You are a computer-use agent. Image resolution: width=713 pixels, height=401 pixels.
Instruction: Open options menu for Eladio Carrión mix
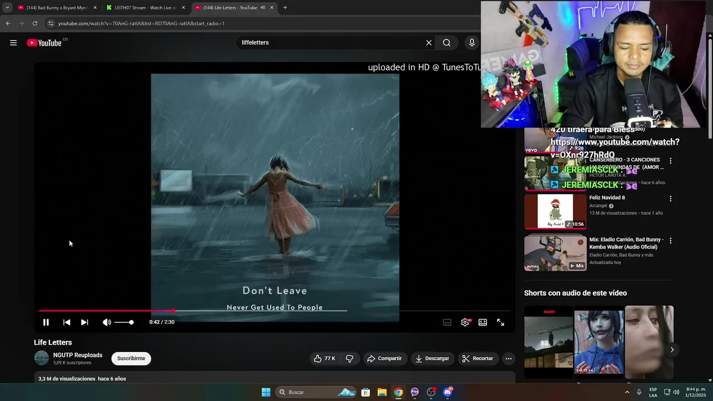(x=671, y=241)
